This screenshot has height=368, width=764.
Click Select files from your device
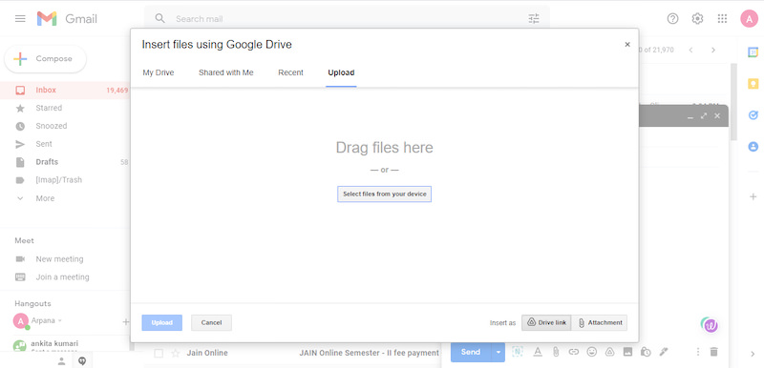[x=385, y=194]
